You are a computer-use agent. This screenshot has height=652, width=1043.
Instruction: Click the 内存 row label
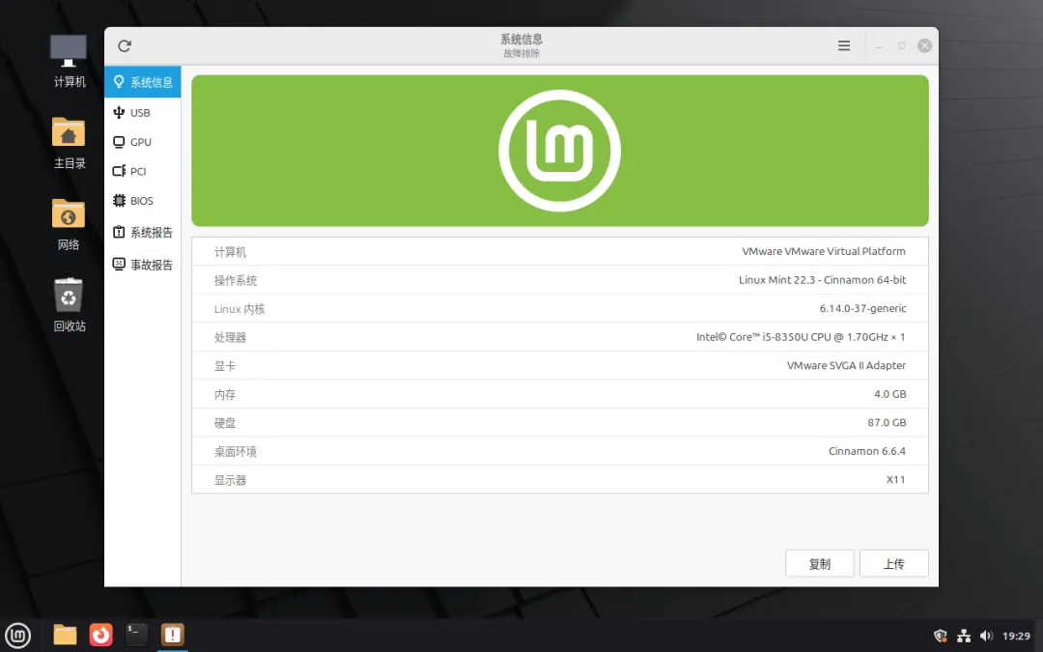pos(225,395)
